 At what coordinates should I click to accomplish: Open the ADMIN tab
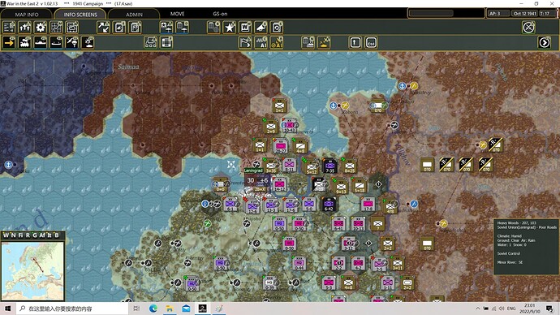pyautogui.click(x=134, y=15)
